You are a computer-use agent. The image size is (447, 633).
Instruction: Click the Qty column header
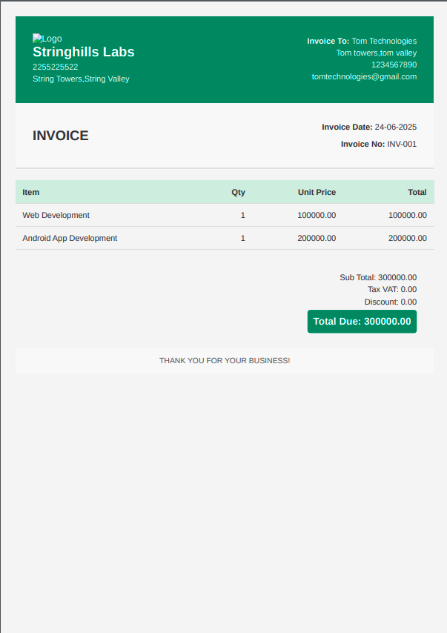pyautogui.click(x=238, y=192)
